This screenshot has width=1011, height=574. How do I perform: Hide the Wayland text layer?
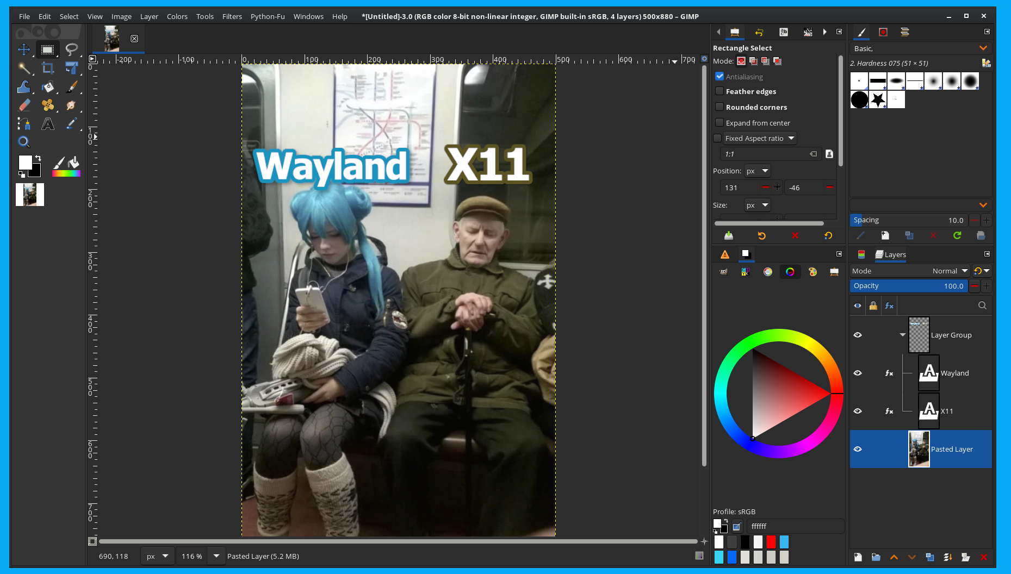[x=858, y=373]
